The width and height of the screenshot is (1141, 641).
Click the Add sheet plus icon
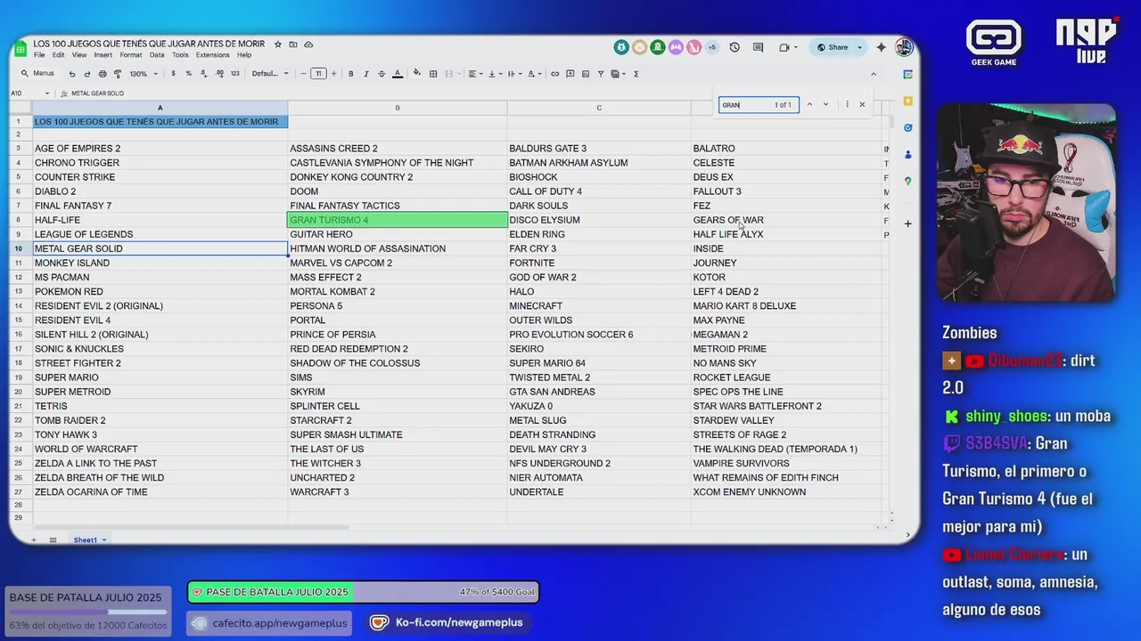(x=34, y=540)
